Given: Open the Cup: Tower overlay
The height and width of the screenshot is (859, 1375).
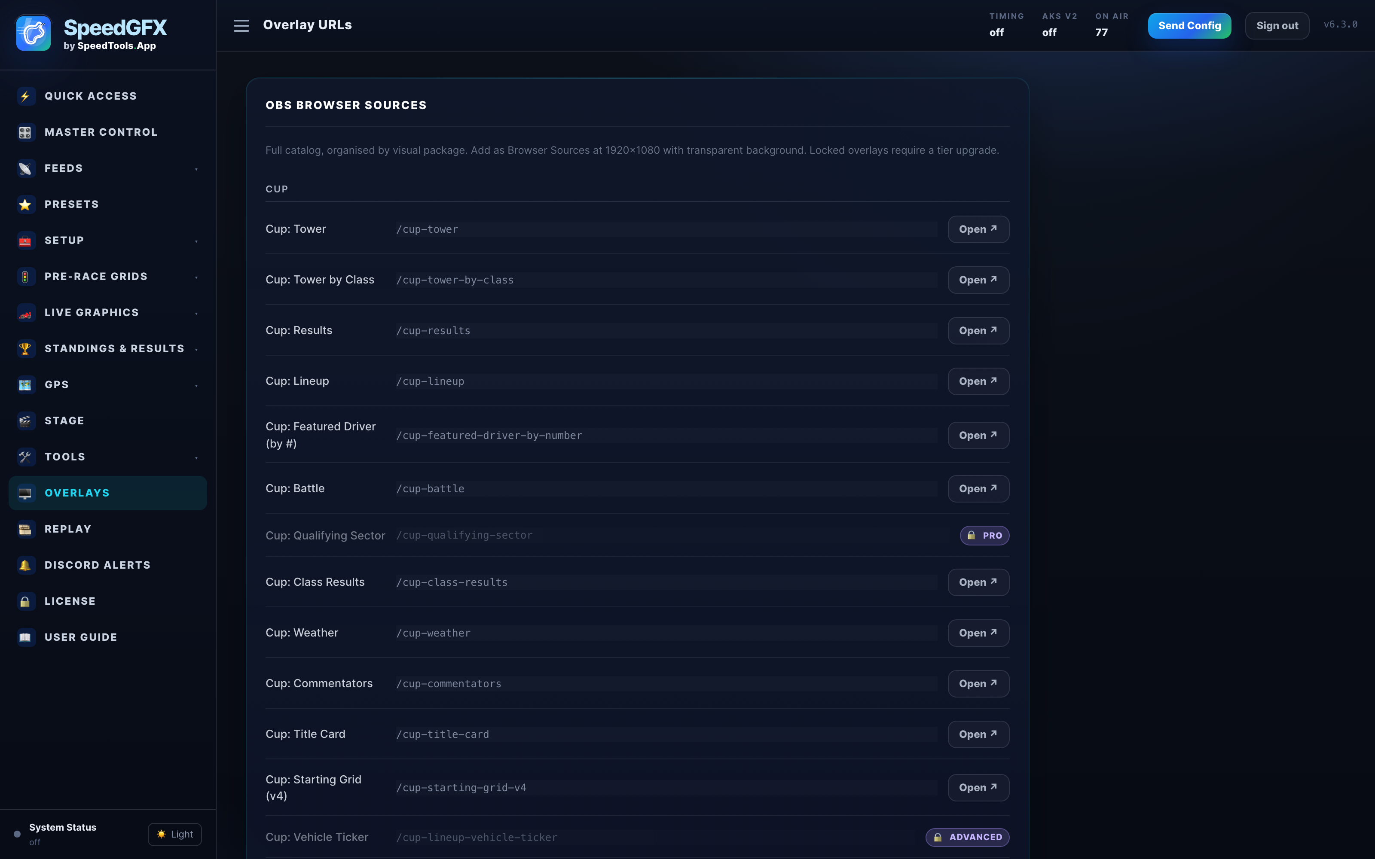Looking at the screenshot, I should point(978,229).
